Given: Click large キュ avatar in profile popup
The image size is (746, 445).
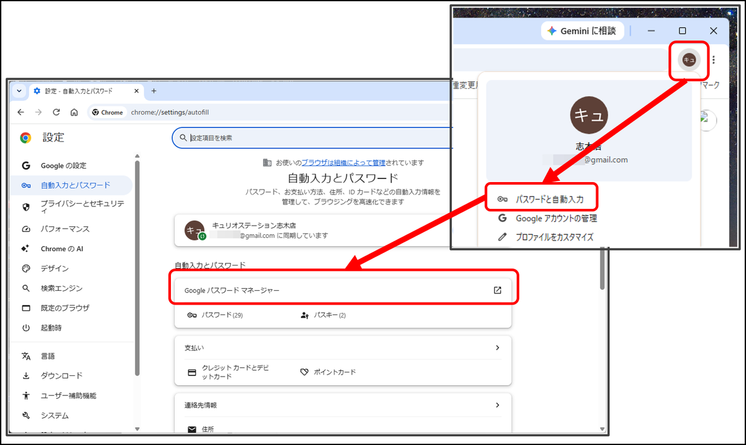Looking at the screenshot, I should (589, 116).
